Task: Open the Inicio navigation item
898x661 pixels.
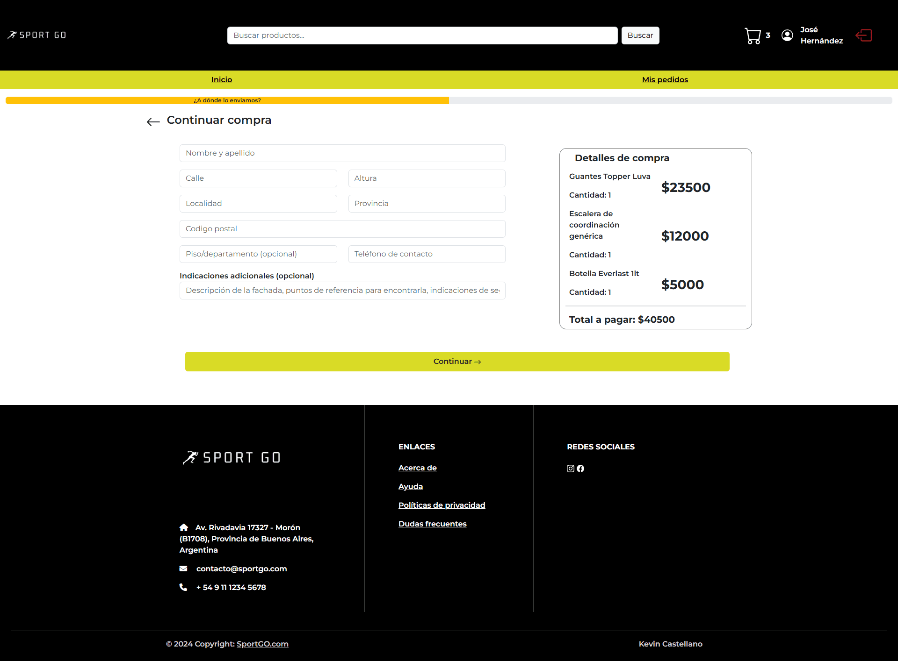Action: pos(221,80)
